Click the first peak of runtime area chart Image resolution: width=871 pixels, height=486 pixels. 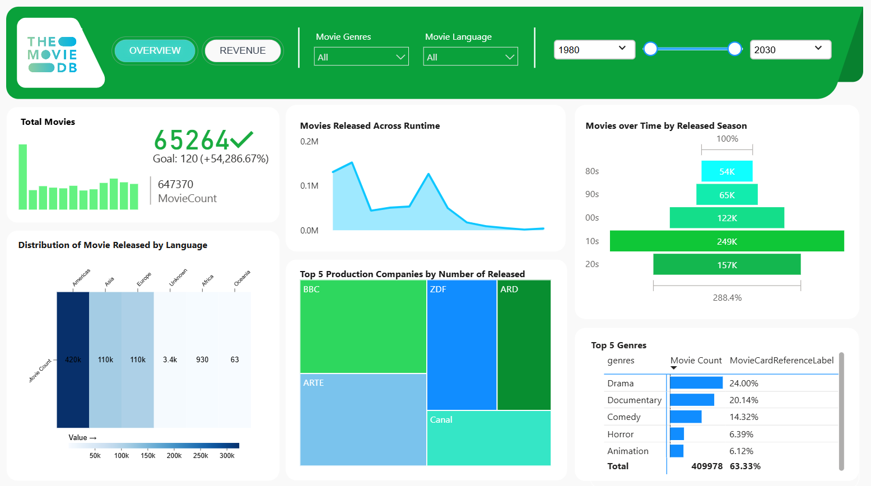coord(352,163)
